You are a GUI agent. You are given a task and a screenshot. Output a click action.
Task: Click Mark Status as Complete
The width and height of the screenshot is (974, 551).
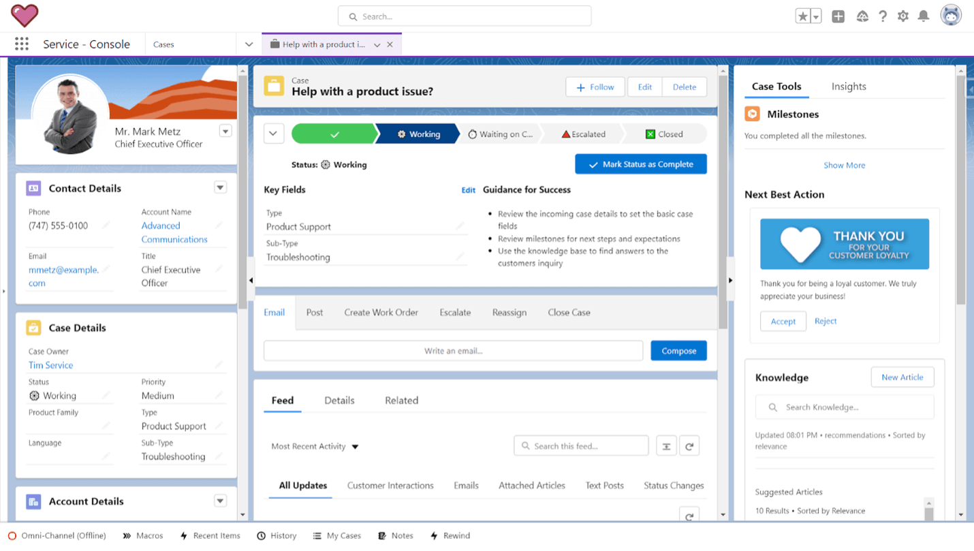(x=640, y=163)
